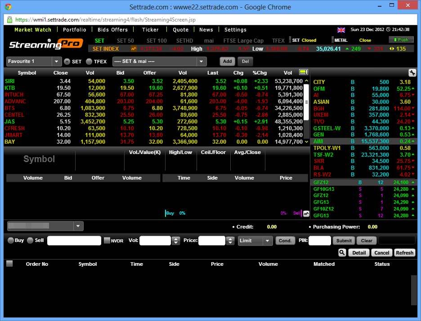Click the magnifier search icon near Detail

point(342,253)
